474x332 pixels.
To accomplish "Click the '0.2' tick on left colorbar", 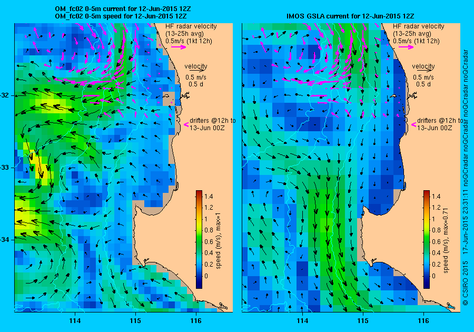I will (209, 264).
